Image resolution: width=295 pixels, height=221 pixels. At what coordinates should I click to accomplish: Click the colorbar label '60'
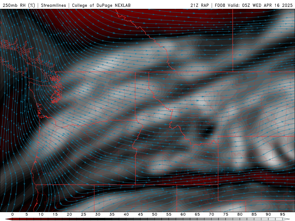[x=183, y=214]
